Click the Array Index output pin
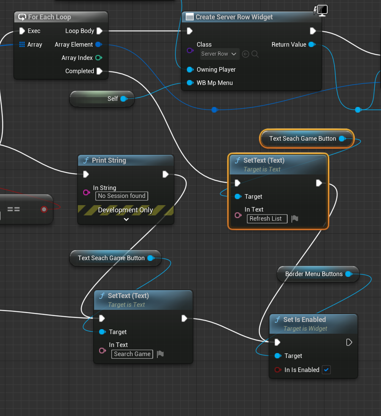 [98, 58]
